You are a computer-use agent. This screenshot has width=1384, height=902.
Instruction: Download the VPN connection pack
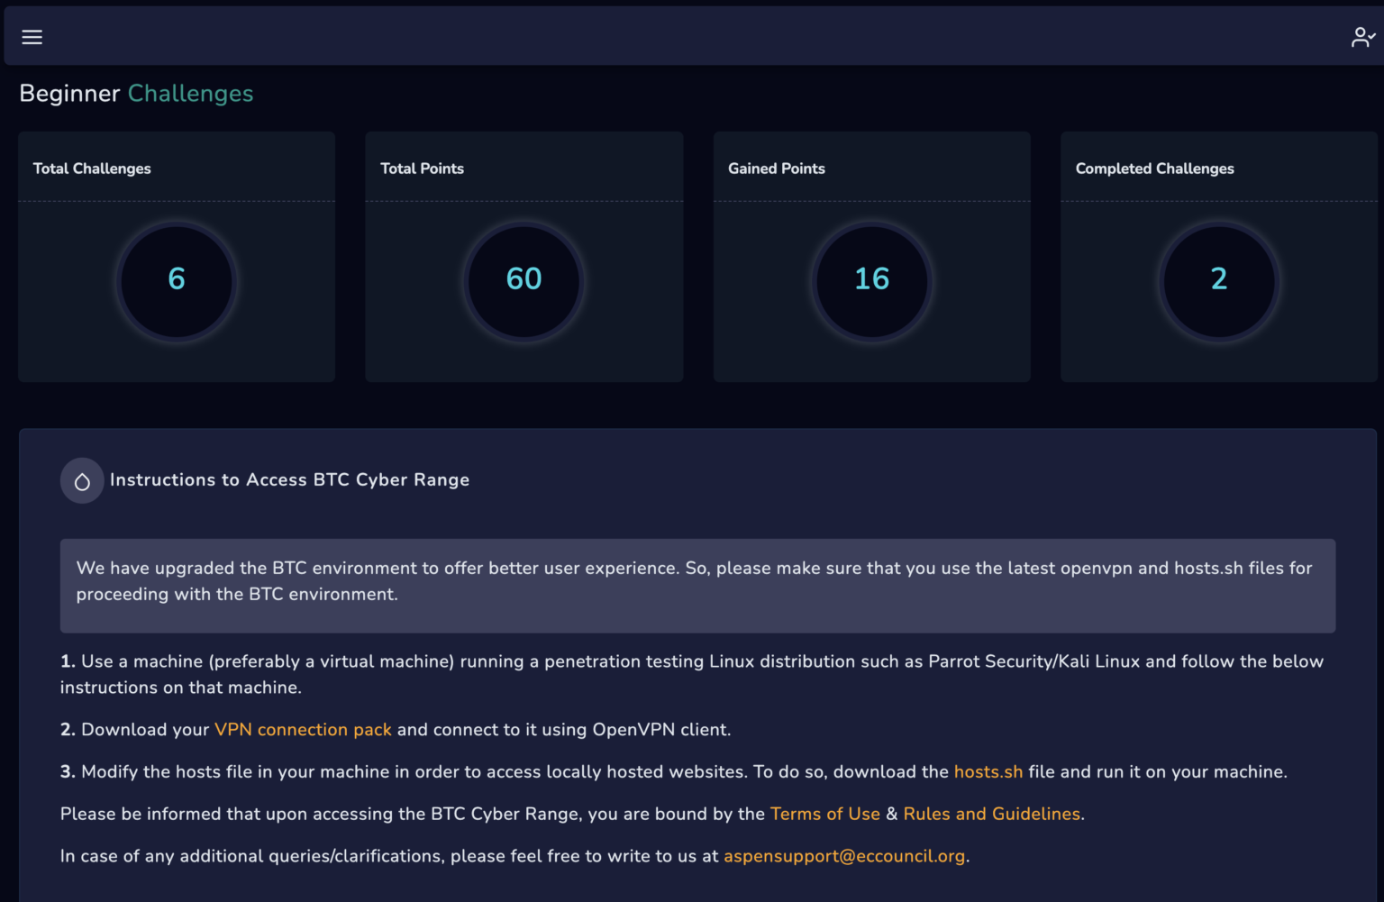(x=303, y=730)
